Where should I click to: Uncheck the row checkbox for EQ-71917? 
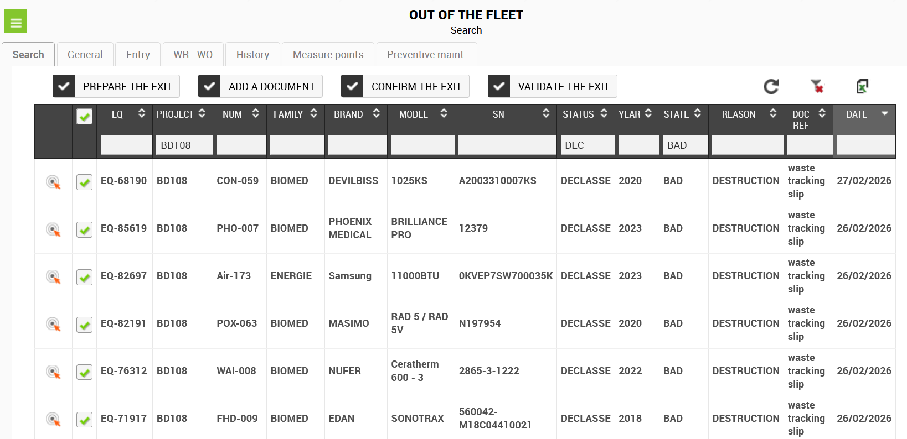point(84,420)
